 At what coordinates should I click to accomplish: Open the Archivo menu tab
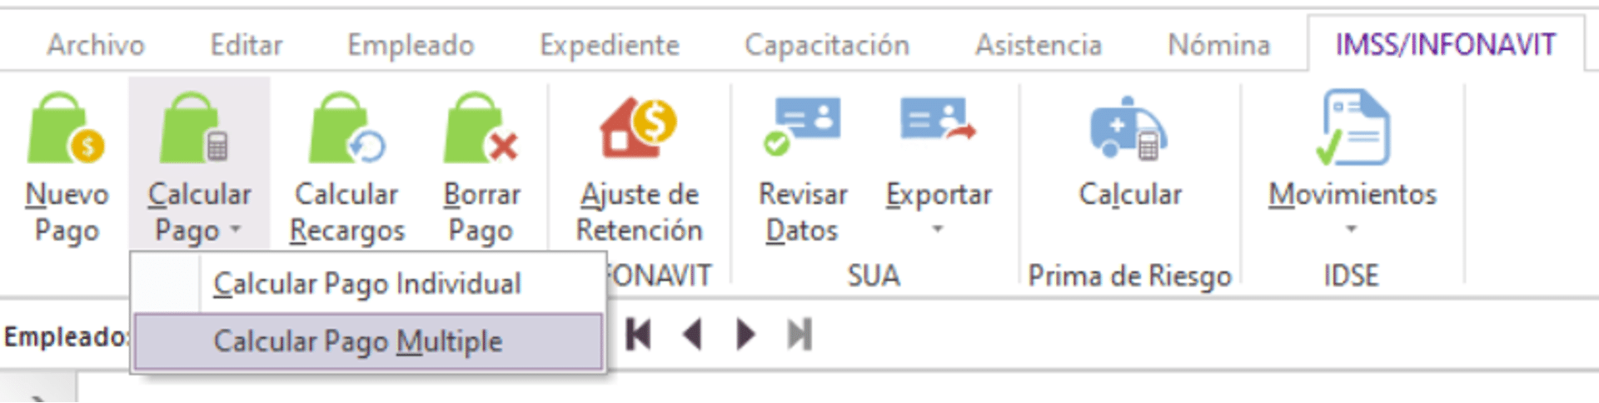96,44
